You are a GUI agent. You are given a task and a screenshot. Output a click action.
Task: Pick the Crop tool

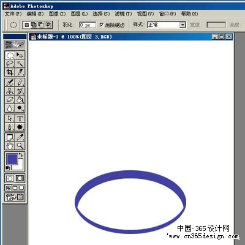click(x=10, y=72)
